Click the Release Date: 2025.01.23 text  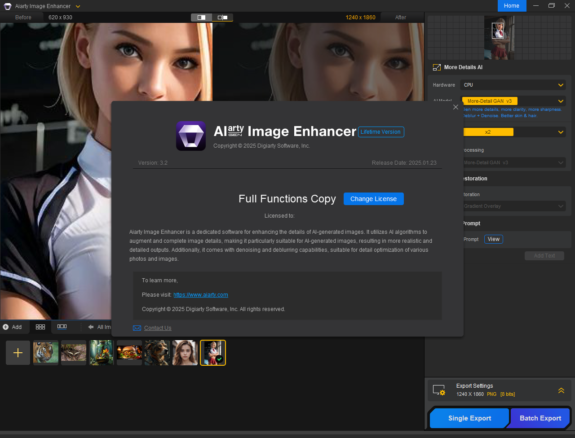[404, 163]
